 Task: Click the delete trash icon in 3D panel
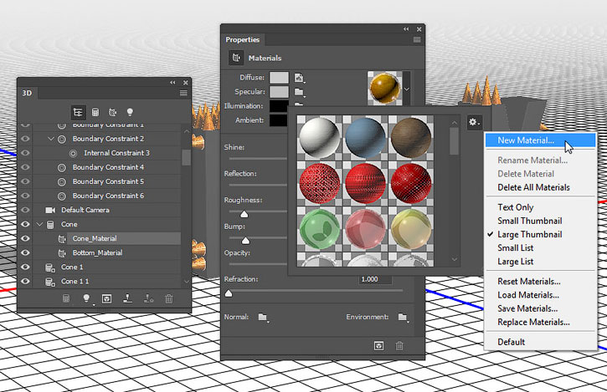click(169, 298)
